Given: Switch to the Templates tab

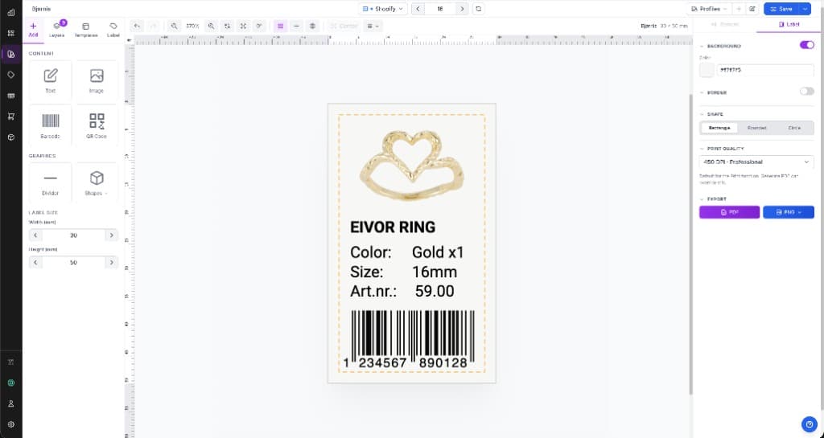Looking at the screenshot, I should pos(85,30).
